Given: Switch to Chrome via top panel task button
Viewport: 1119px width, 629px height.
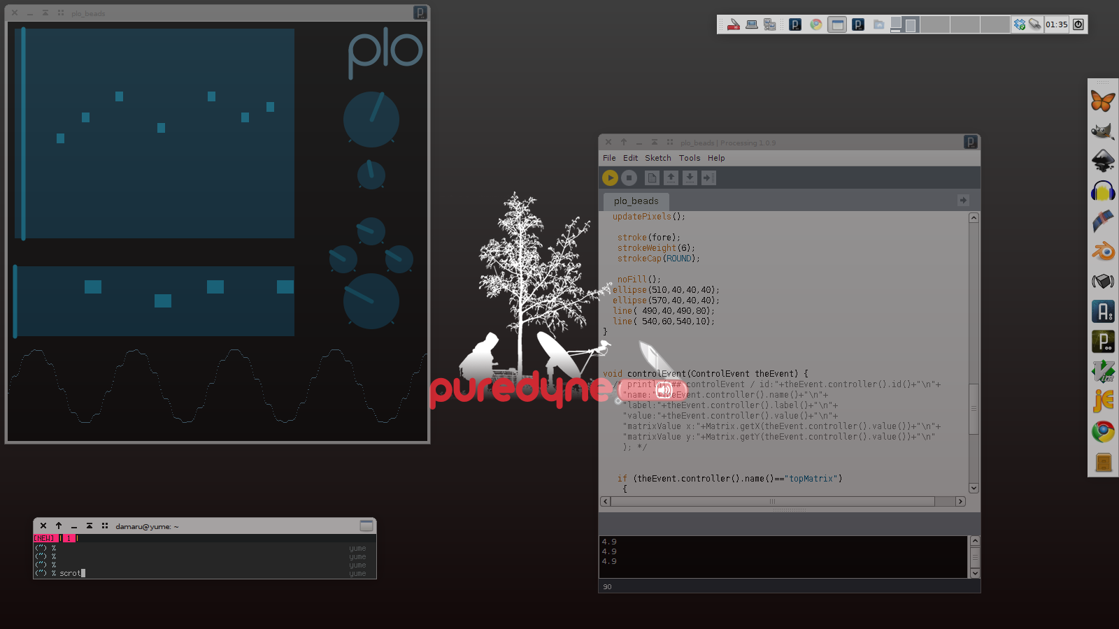Looking at the screenshot, I should pyautogui.click(x=816, y=24).
